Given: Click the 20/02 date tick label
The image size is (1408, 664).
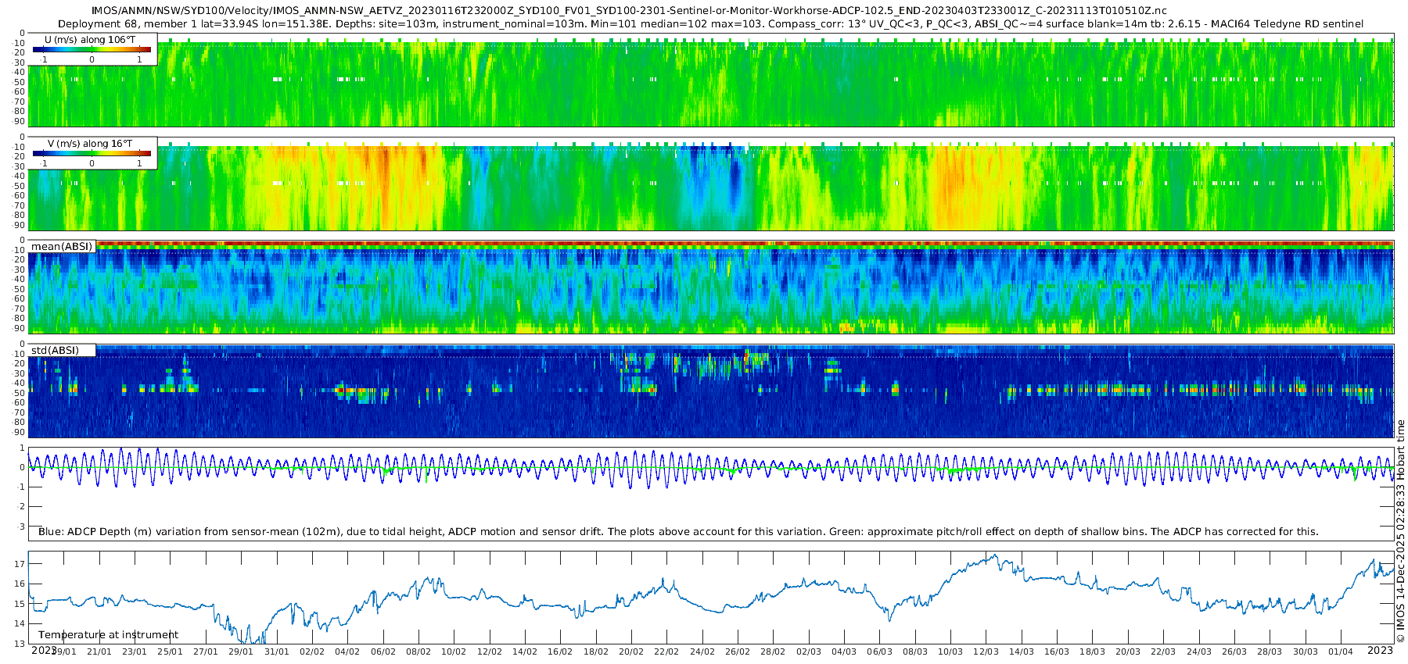Looking at the screenshot, I should [x=630, y=652].
